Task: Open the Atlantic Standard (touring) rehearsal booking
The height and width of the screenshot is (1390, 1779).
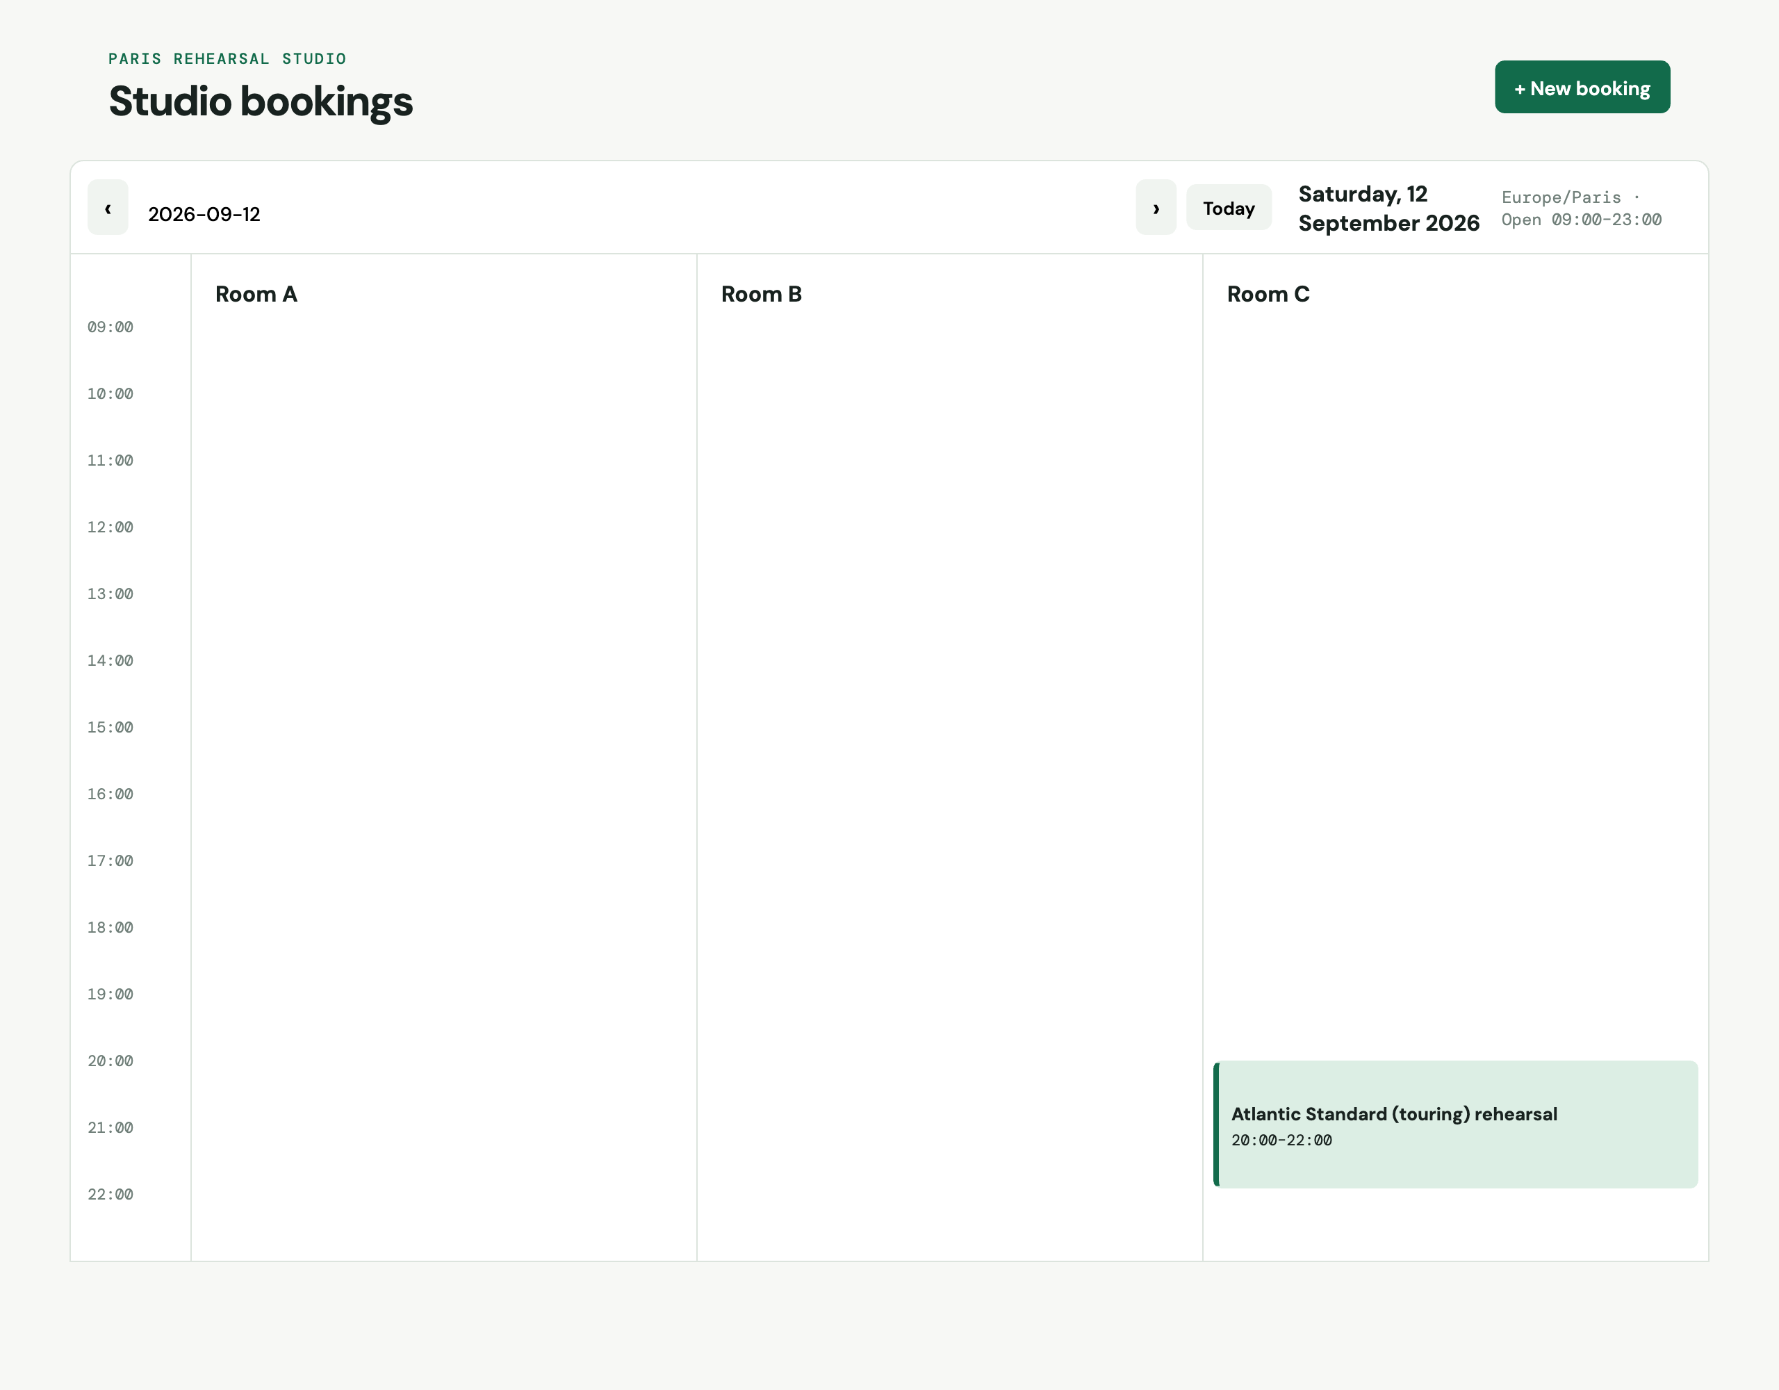Action: pyautogui.click(x=1456, y=1125)
